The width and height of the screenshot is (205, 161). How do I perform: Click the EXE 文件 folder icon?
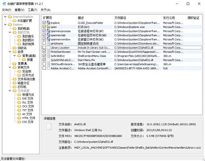19,98
